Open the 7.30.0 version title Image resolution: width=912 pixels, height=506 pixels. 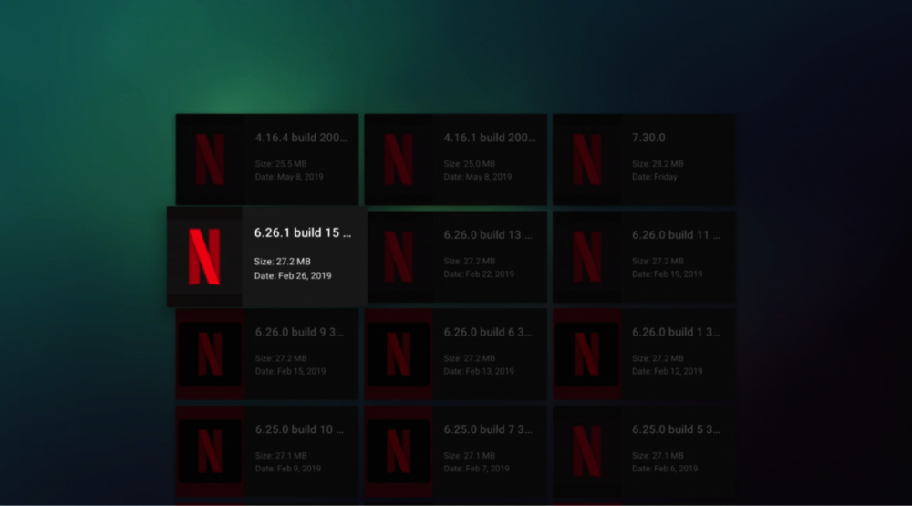[648, 138]
